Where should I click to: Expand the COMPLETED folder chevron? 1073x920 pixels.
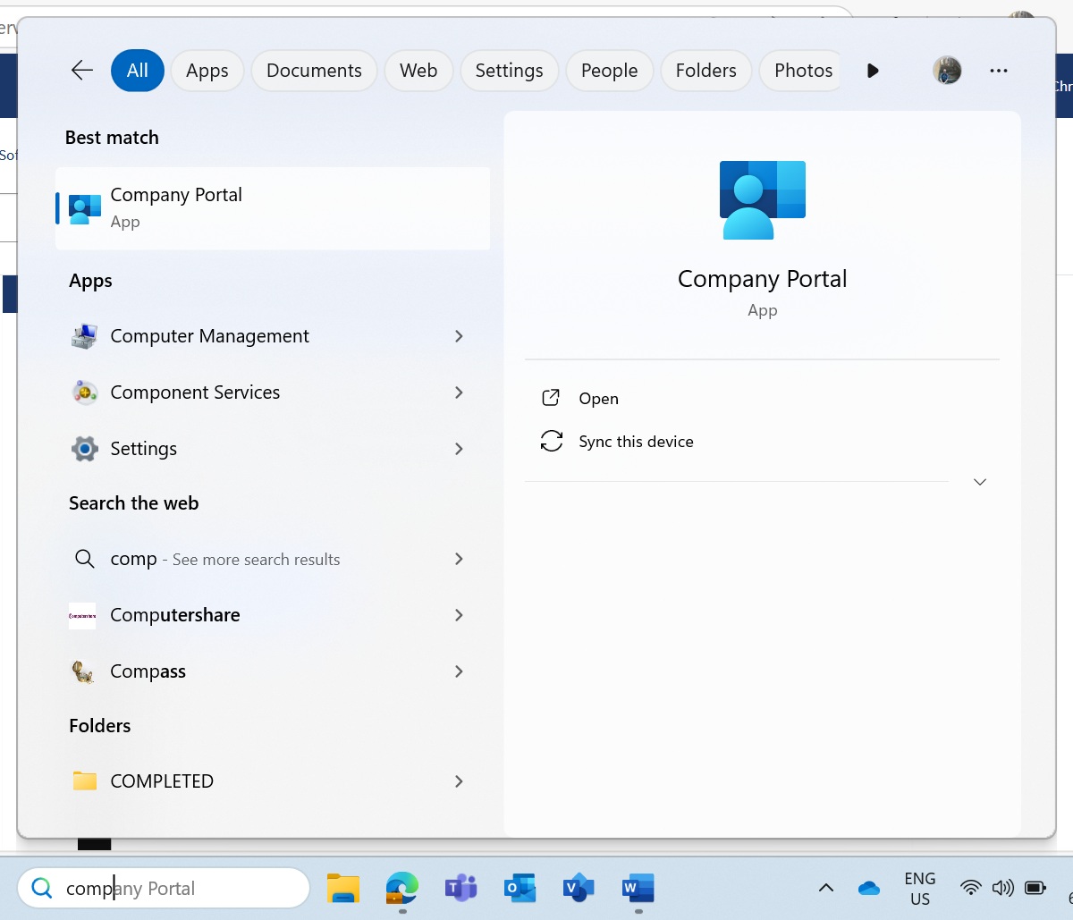[x=459, y=781]
